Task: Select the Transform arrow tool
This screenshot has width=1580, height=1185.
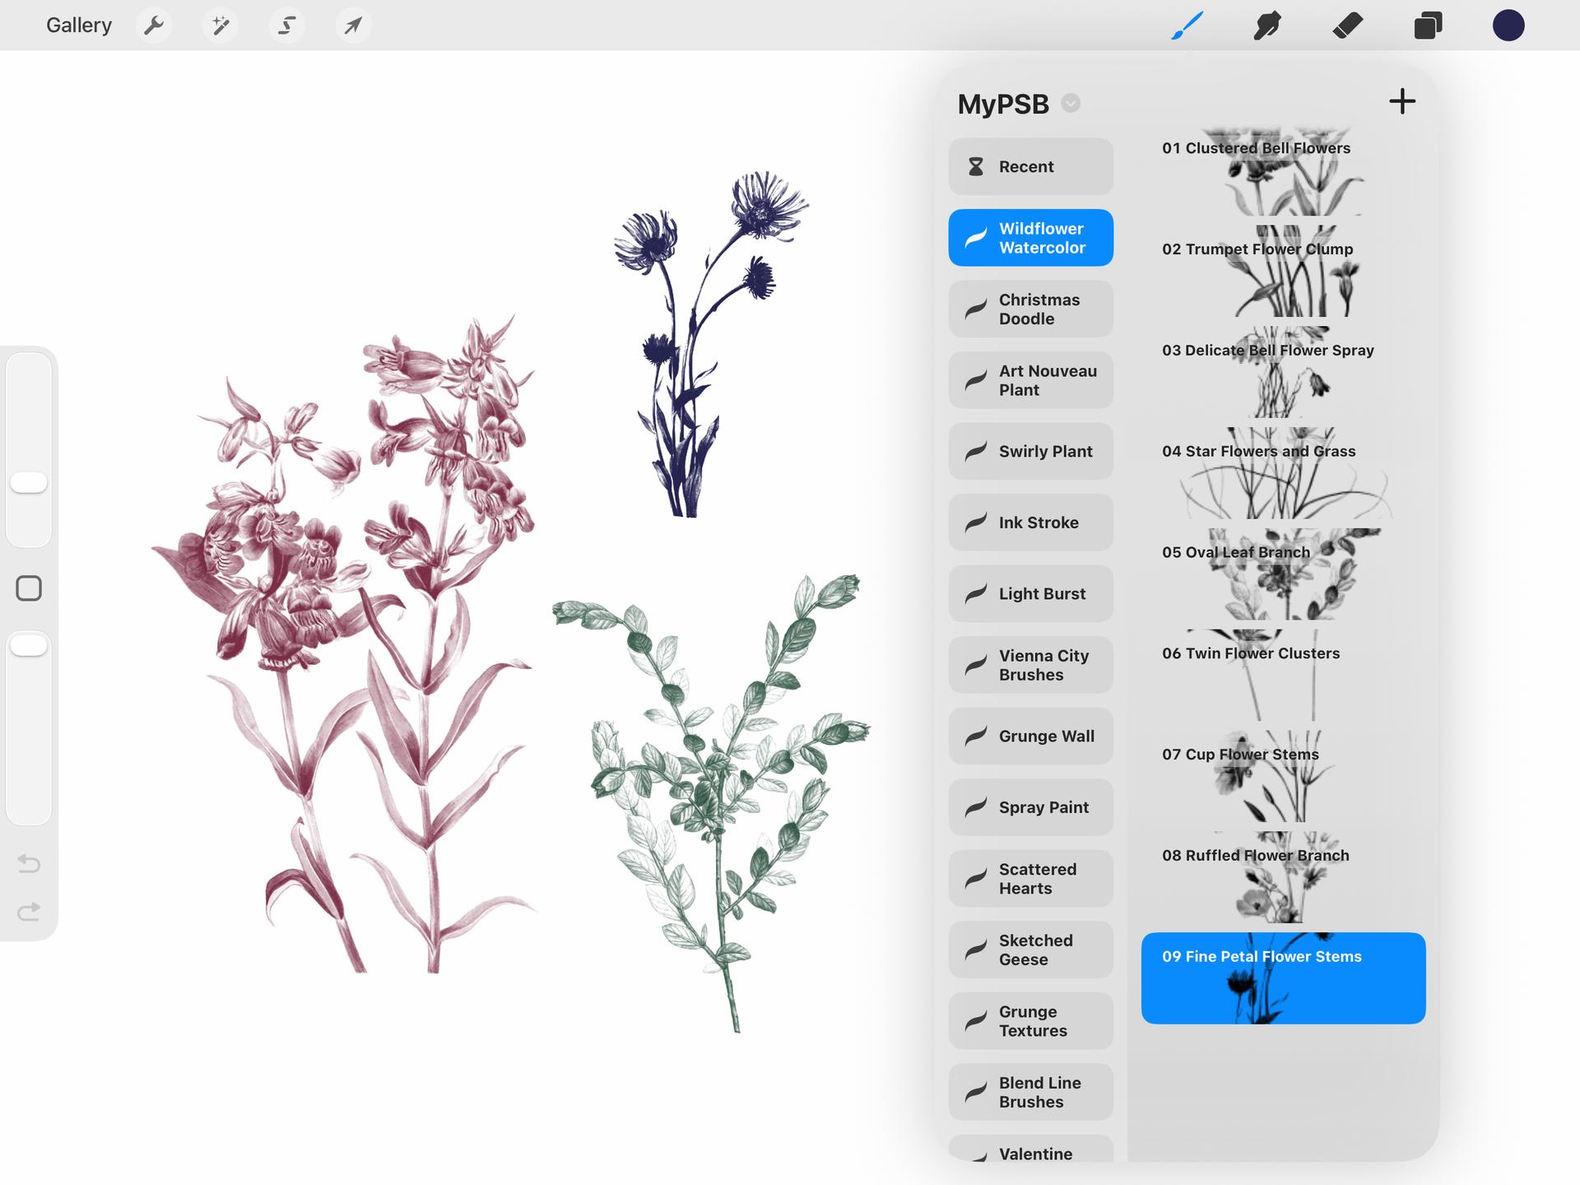Action: pyautogui.click(x=353, y=26)
